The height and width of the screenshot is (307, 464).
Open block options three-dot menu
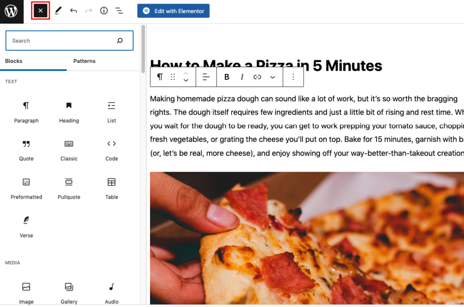(293, 77)
